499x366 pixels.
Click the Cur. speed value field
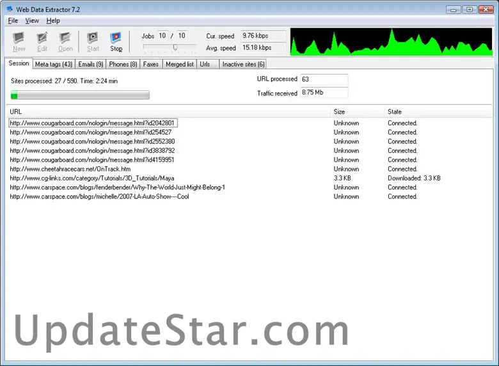(263, 36)
